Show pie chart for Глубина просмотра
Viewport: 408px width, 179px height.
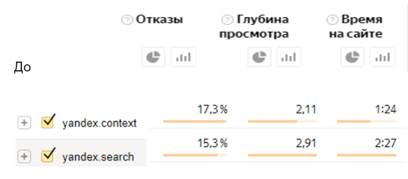(259, 57)
